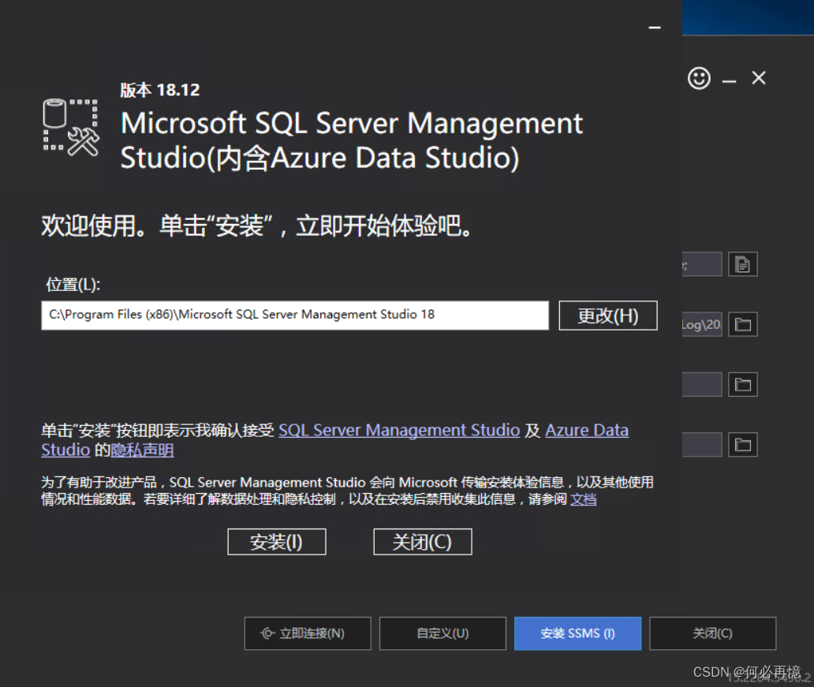Image resolution: width=814 pixels, height=687 pixels.
Task: Close the background window with X
Action: (759, 78)
